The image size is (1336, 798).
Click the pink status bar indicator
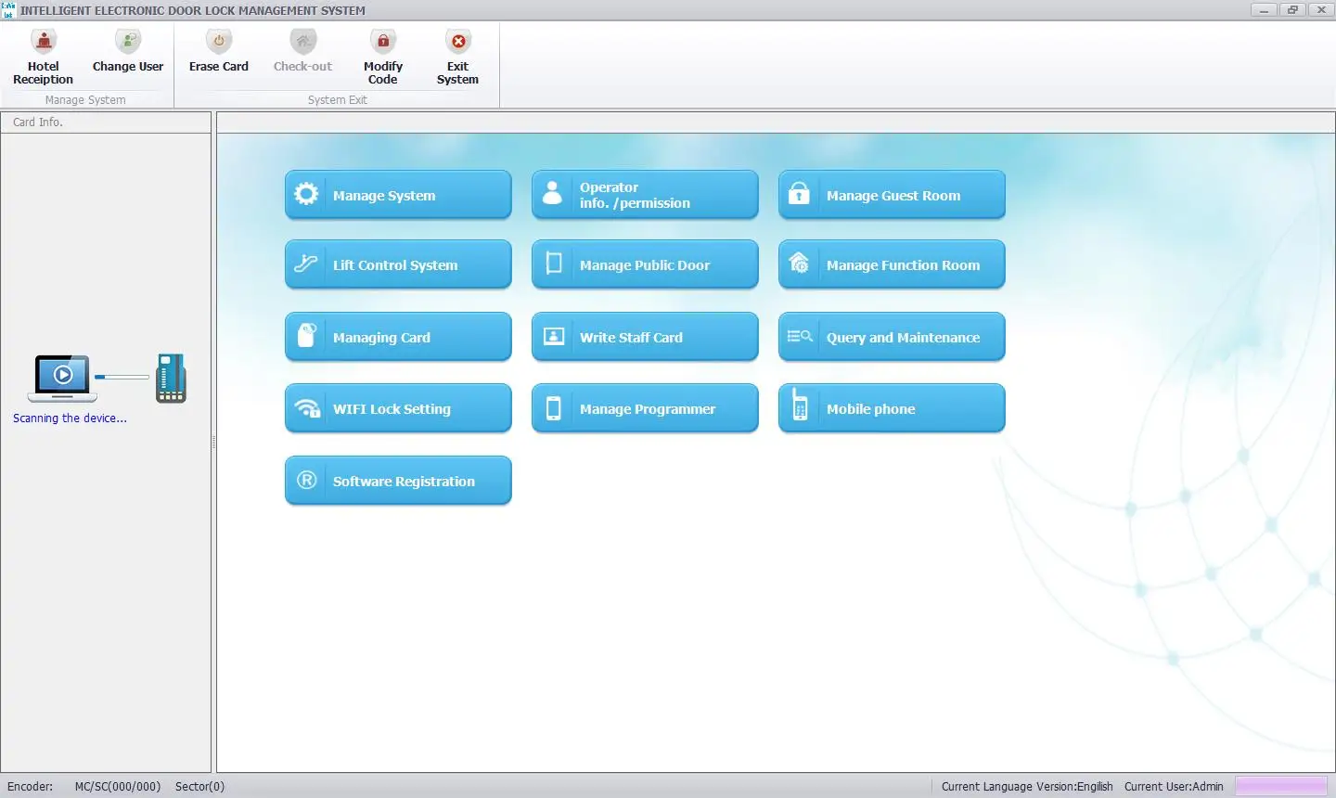tap(1280, 786)
